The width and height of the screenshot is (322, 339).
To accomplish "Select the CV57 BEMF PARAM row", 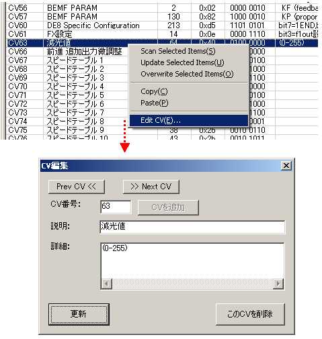I will click(163, 17).
